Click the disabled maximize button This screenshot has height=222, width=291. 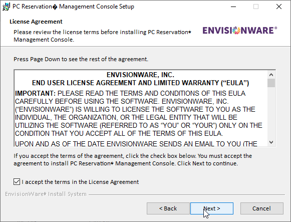point(256,7)
